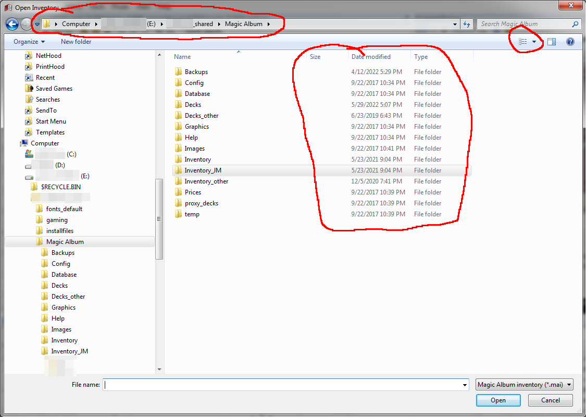Image resolution: width=586 pixels, height=417 pixels.
Task: Select the Decks_other folder in file list
Action: (x=202, y=116)
